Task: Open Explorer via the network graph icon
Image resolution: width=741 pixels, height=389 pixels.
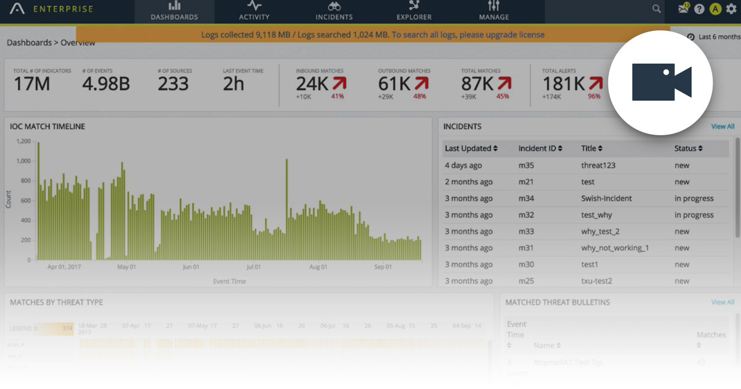Action: coord(413,6)
